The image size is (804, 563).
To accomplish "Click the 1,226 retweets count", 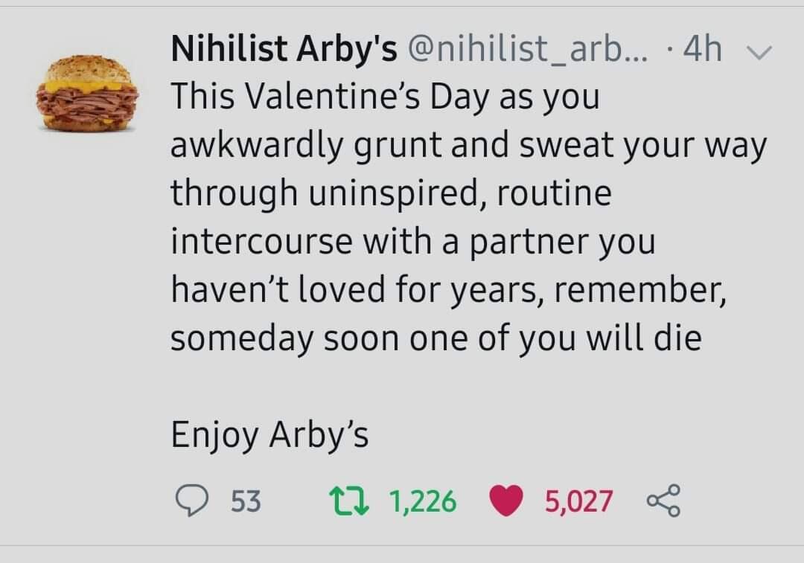I will (x=423, y=501).
